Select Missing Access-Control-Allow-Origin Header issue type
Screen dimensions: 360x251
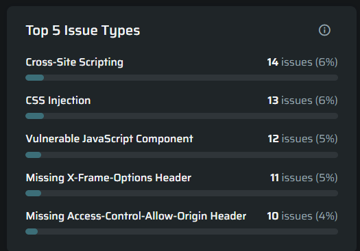click(x=136, y=216)
